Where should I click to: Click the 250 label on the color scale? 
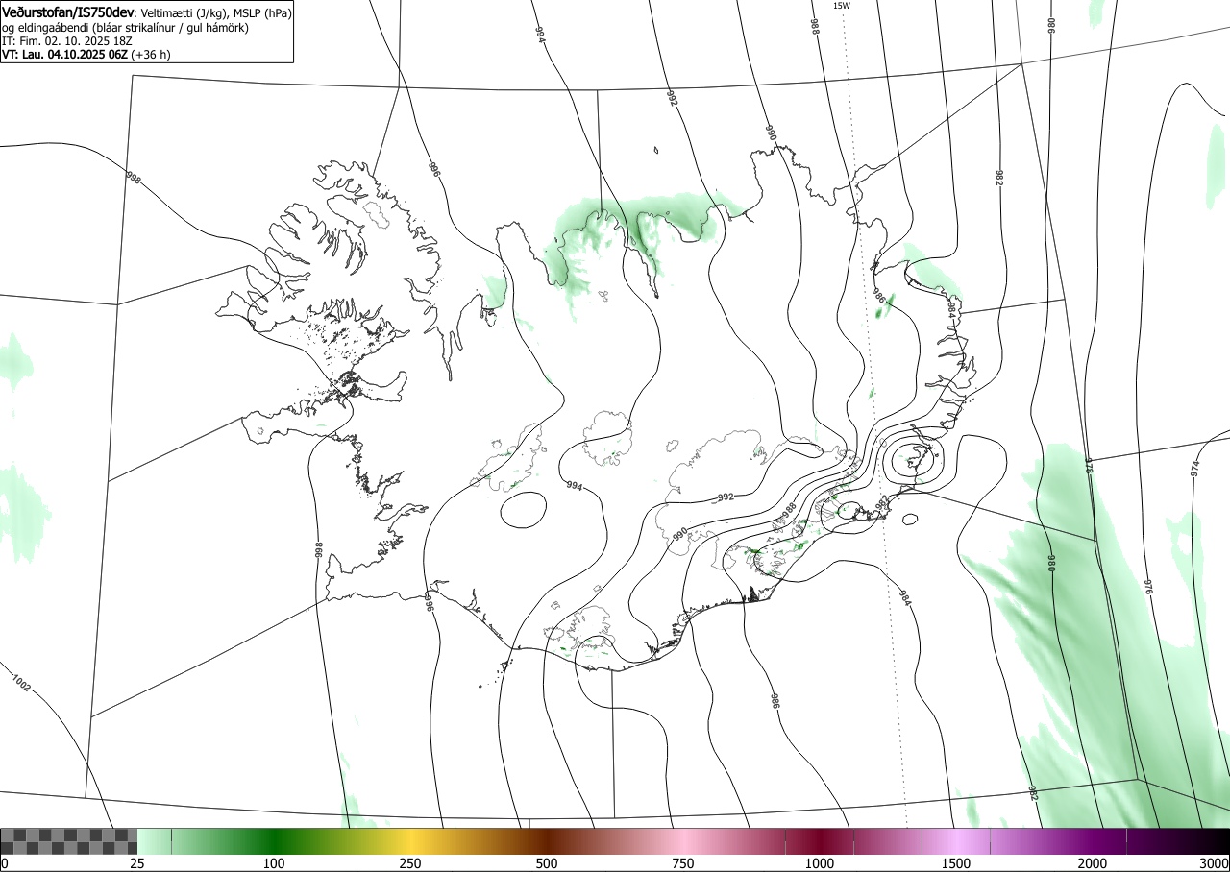410,863
